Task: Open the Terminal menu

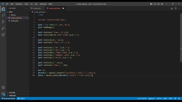Action: point(43,4)
